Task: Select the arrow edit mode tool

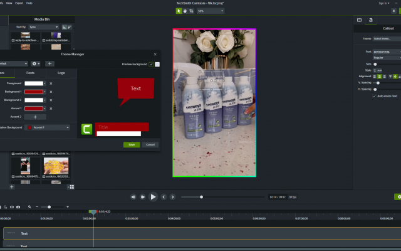Action: click(x=179, y=11)
